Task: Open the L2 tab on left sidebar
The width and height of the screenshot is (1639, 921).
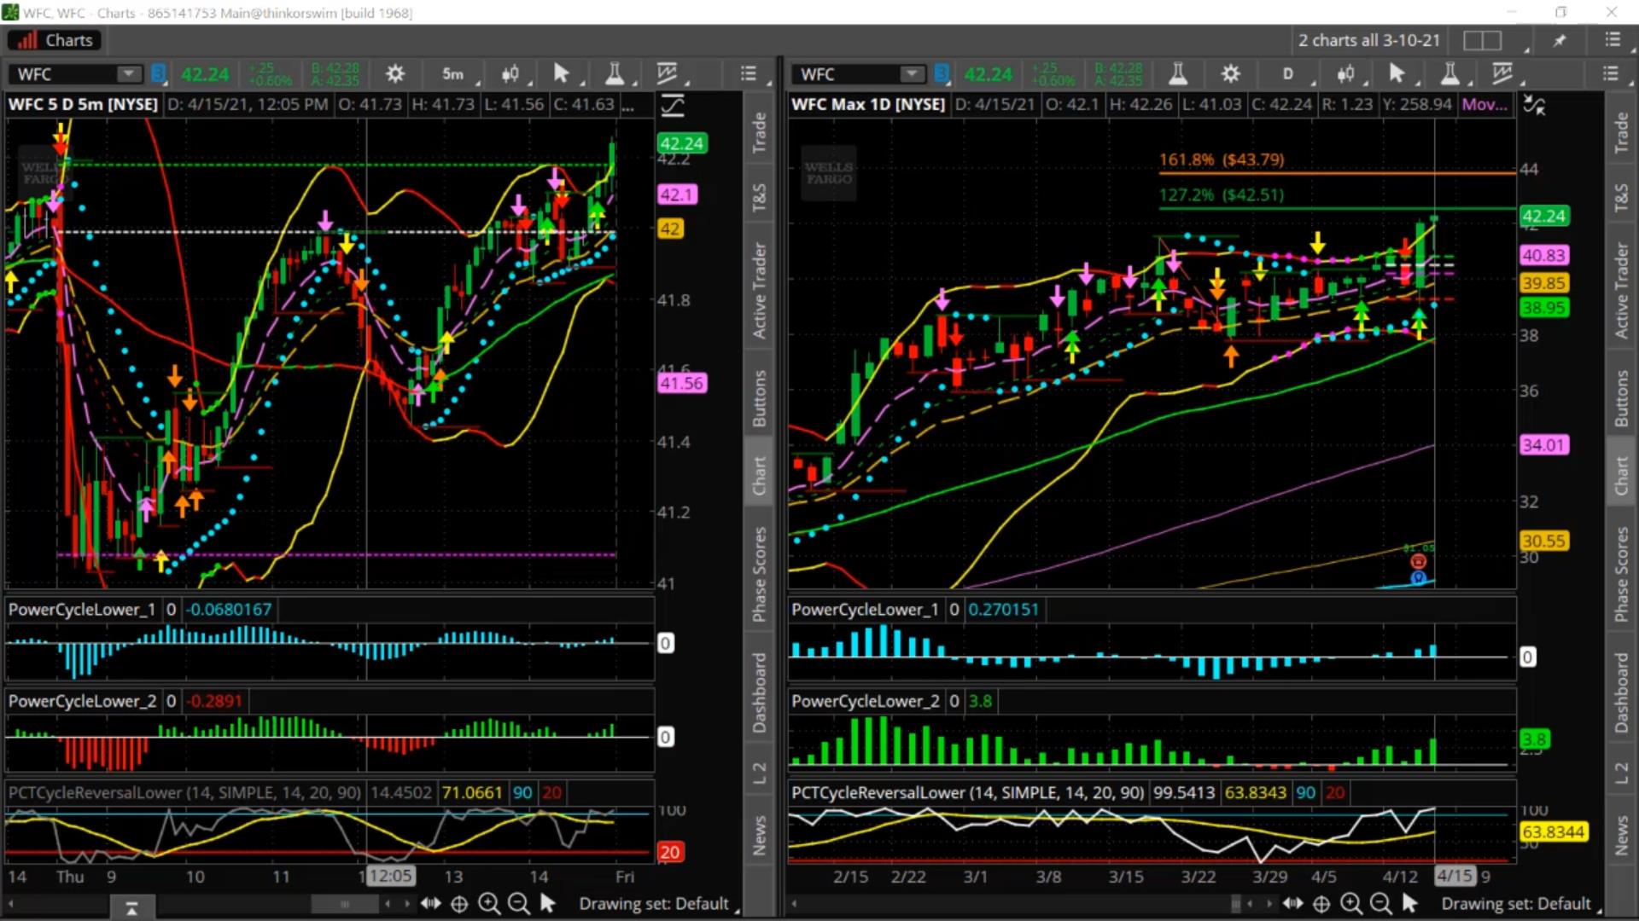Action: point(759,773)
